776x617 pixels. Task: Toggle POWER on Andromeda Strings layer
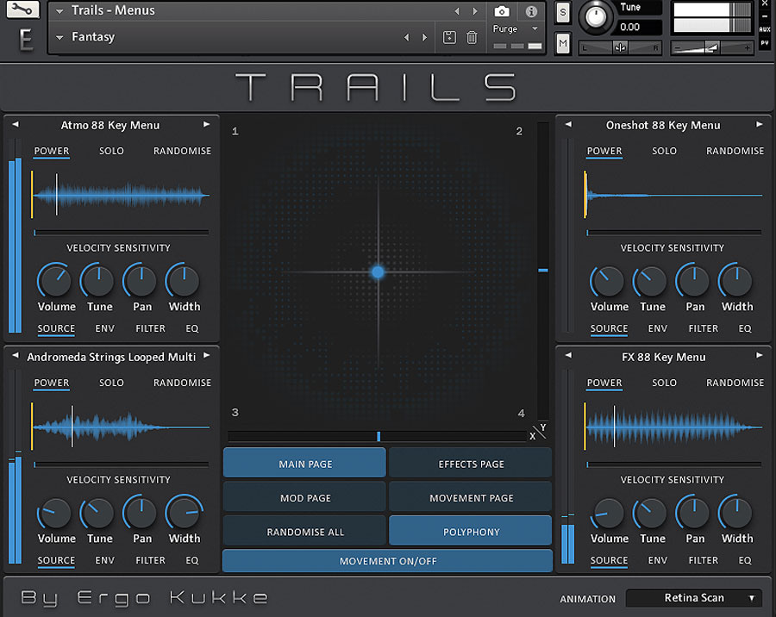[52, 383]
